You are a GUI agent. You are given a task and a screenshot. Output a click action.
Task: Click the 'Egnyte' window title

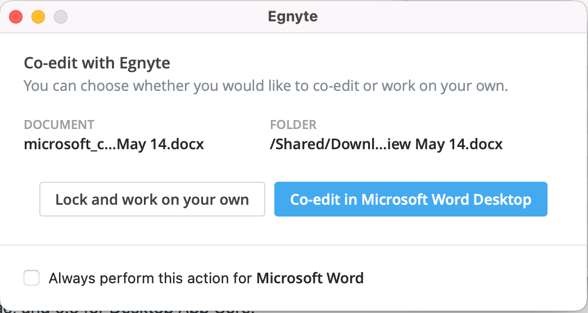(293, 17)
